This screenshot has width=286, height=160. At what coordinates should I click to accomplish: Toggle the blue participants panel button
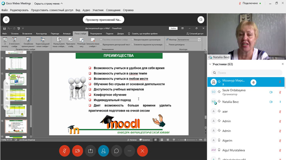(x=103, y=151)
